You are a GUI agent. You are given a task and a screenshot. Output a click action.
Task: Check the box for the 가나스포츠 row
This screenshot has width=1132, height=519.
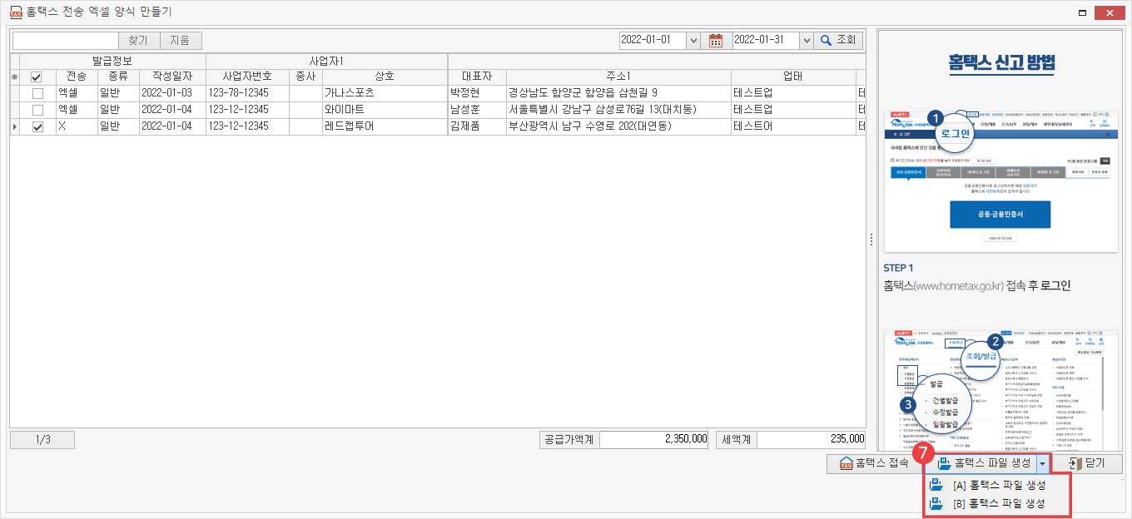(x=37, y=93)
